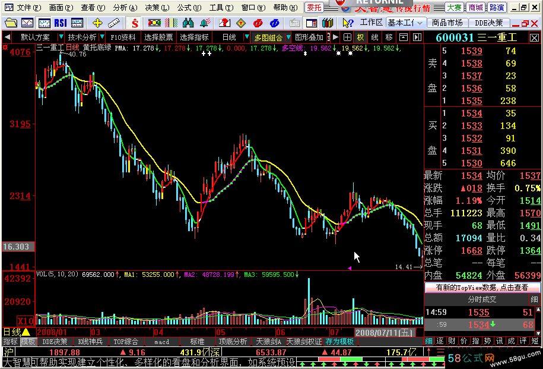543x369 pixels.
Task: Toggle the 线 drawing button
Action: tap(374, 37)
